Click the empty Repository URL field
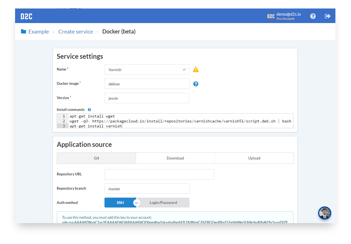351x244 pixels. 159,174
